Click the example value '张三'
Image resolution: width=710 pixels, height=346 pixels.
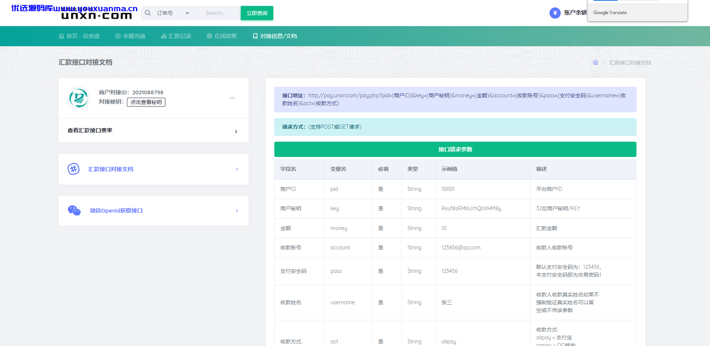pos(446,302)
